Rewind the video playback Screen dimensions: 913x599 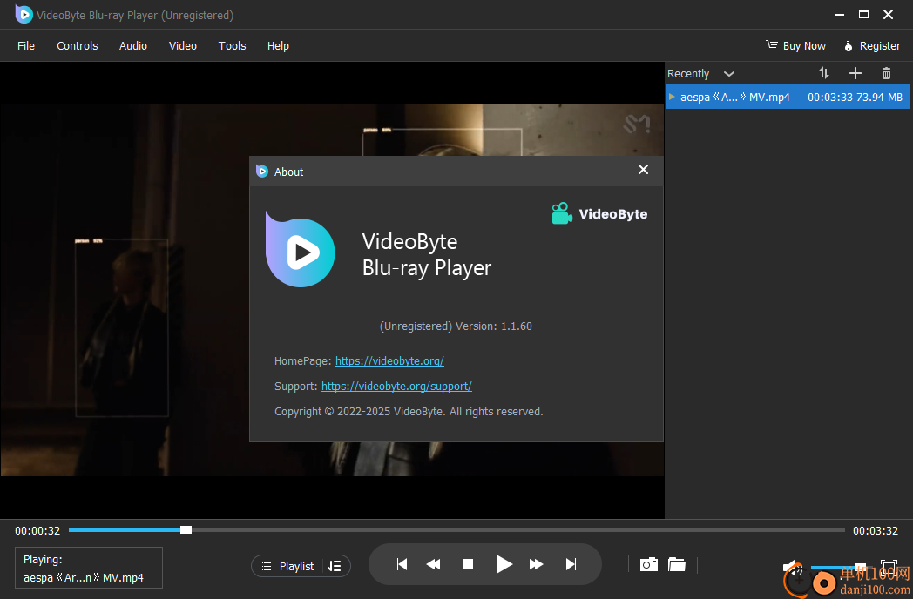[433, 564]
